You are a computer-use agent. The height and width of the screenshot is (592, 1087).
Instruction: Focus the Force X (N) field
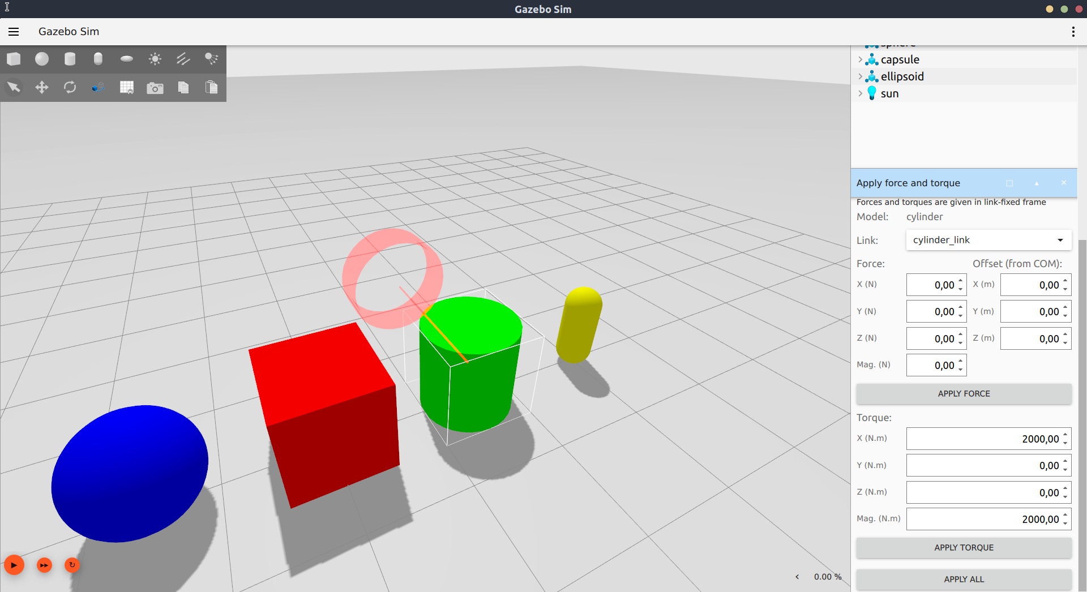pos(936,285)
